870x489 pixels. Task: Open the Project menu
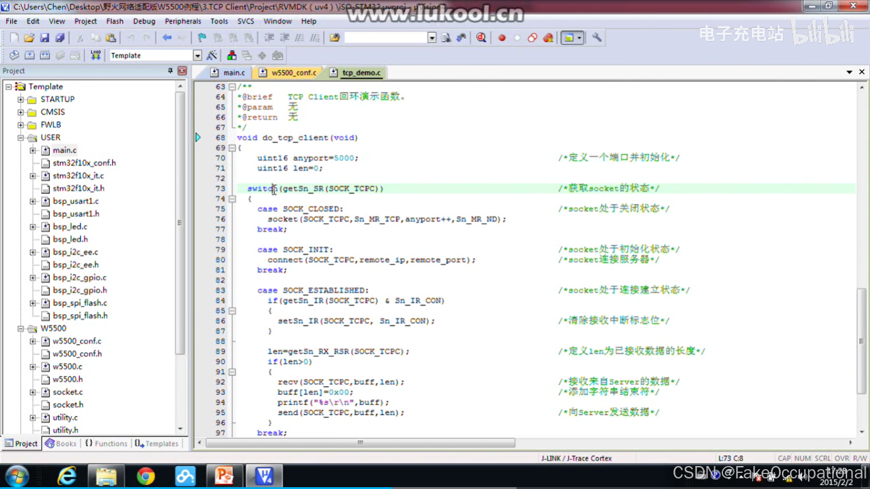[x=86, y=21]
